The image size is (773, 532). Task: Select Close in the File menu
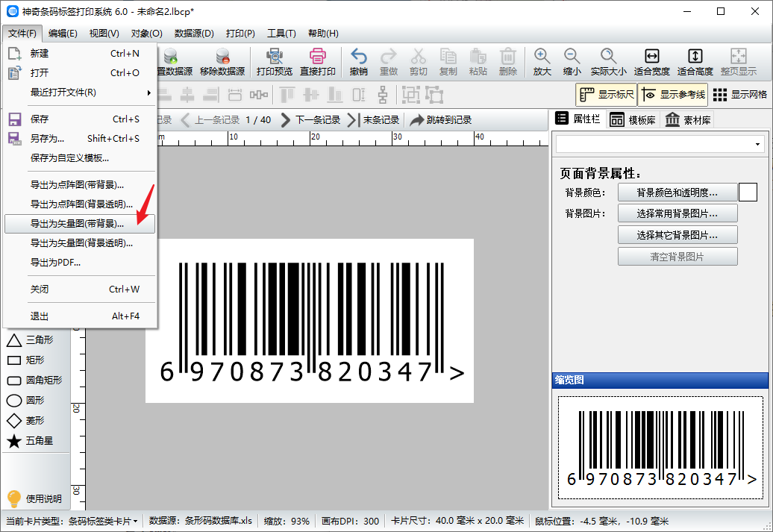tap(80, 289)
